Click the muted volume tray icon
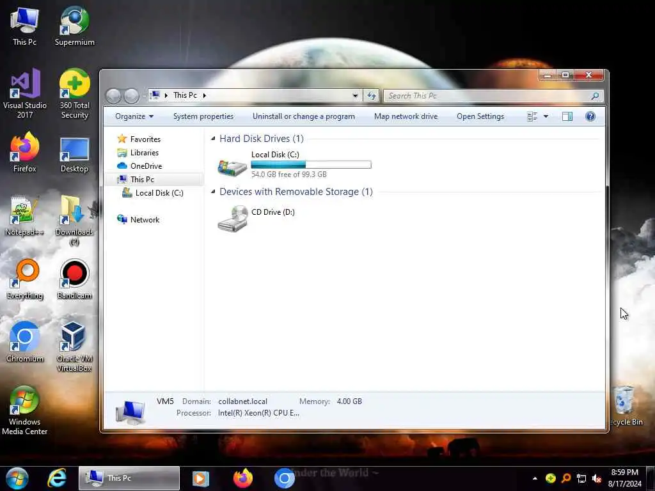The width and height of the screenshot is (655, 491). [597, 478]
